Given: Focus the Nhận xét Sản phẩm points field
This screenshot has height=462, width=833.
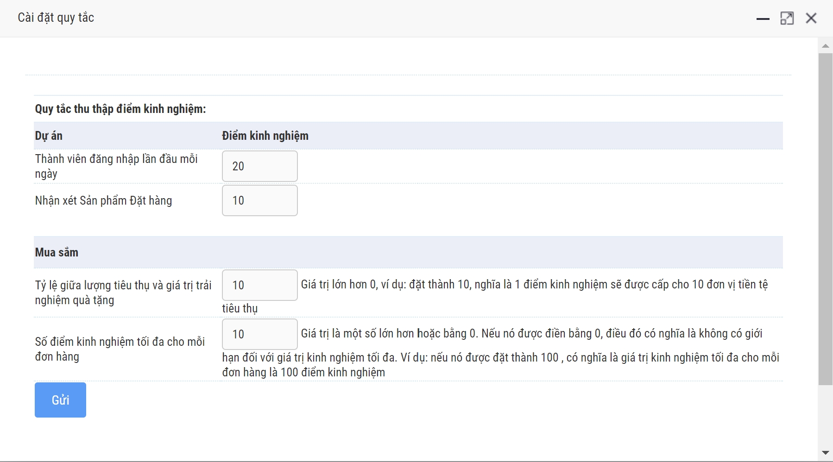Looking at the screenshot, I should click(x=259, y=200).
